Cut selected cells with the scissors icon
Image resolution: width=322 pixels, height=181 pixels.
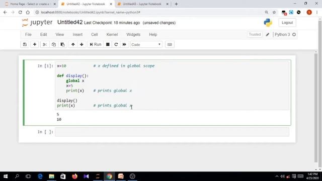(45, 45)
